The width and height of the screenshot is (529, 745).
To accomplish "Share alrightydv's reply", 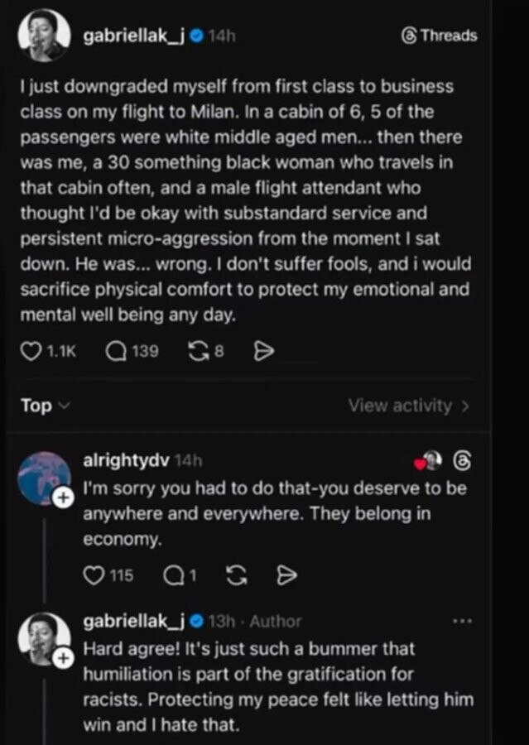I will pos(286,574).
